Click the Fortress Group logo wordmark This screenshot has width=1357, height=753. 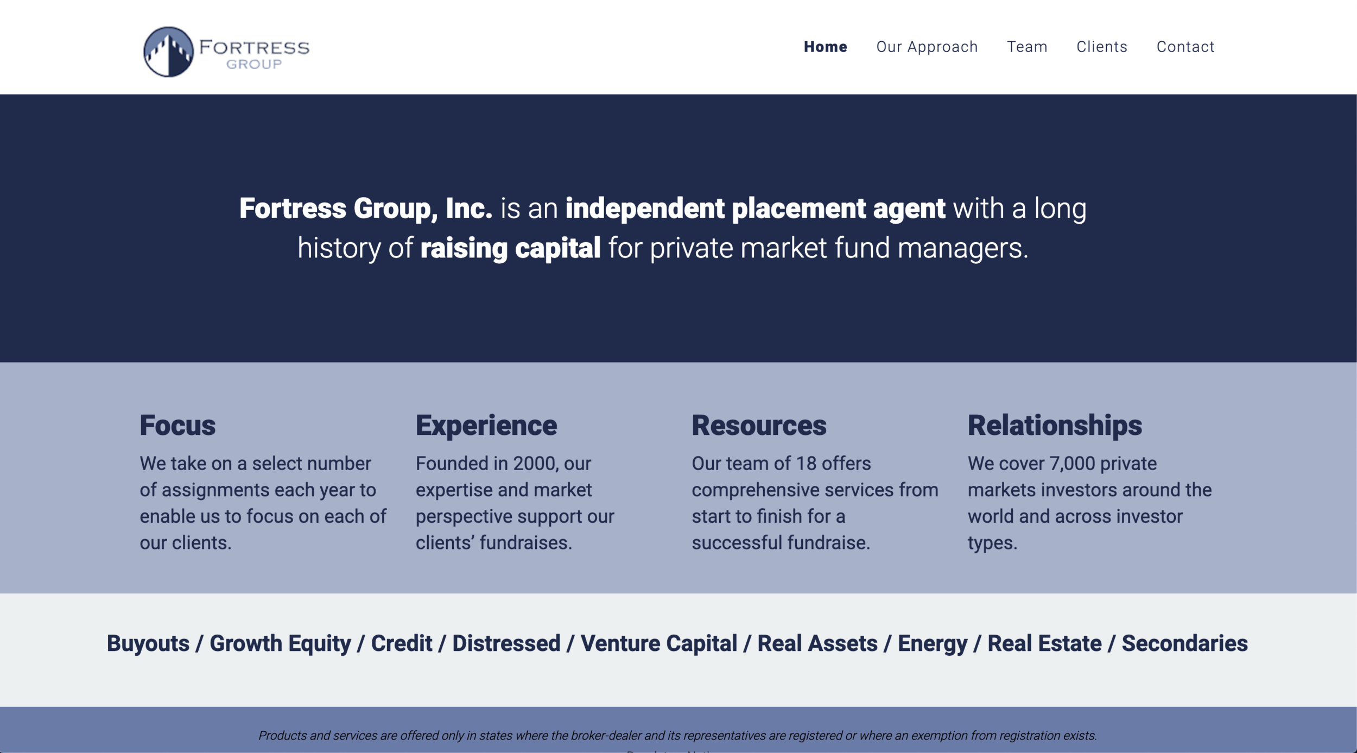tap(254, 53)
